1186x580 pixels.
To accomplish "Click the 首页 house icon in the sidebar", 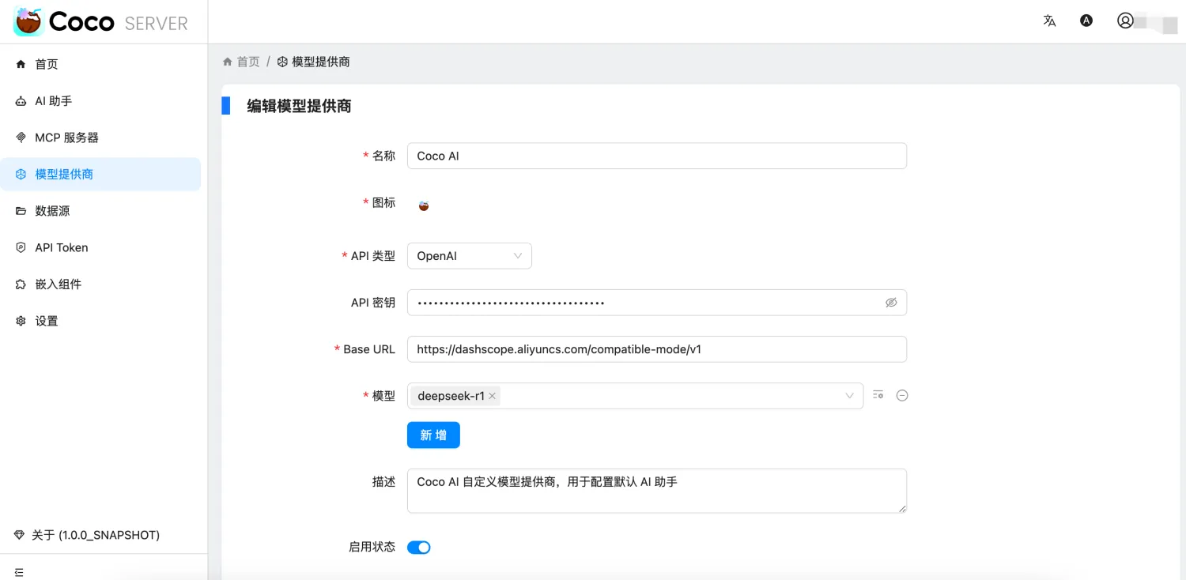I will click(21, 64).
